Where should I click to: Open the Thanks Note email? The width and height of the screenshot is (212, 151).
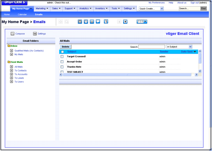click(x=74, y=67)
